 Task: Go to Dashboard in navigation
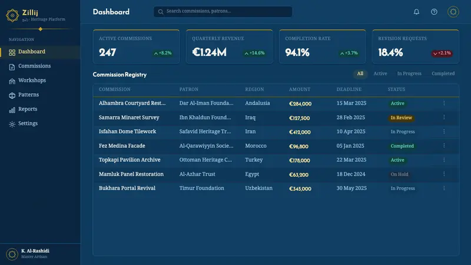[40, 52]
